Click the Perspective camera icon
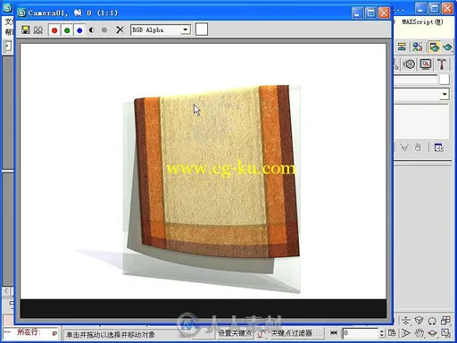The image size is (457, 343). tap(419, 321)
